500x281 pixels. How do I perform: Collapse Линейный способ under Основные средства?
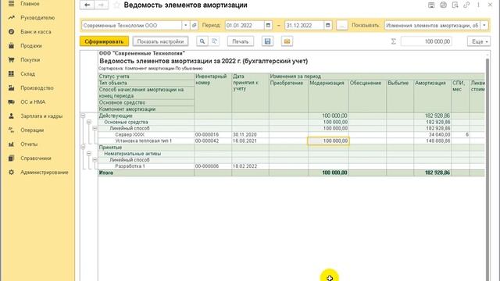95,128
